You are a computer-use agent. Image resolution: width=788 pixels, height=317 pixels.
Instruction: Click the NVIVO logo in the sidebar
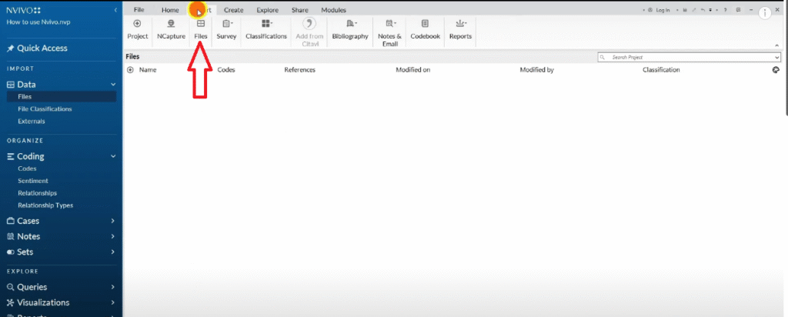[24, 10]
